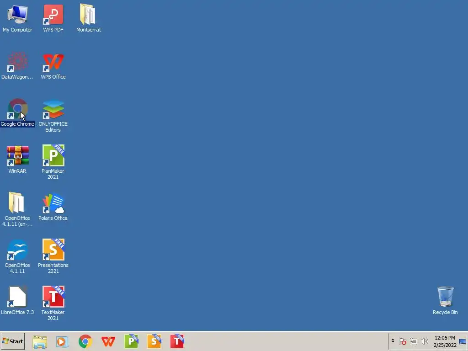Open TextMaker 2021 desktop shortcut

[x=53, y=303]
